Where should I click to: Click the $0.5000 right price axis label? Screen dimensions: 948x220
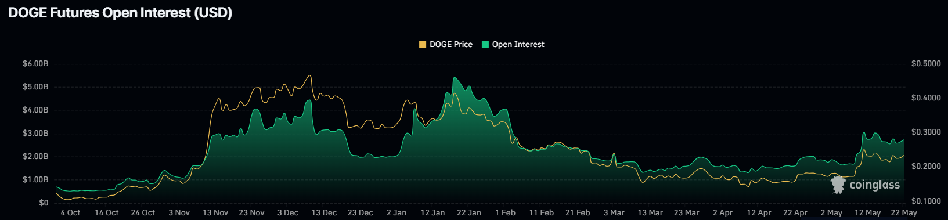pos(926,63)
